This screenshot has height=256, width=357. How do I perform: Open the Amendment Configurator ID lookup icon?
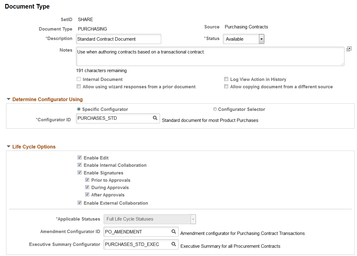click(173, 232)
